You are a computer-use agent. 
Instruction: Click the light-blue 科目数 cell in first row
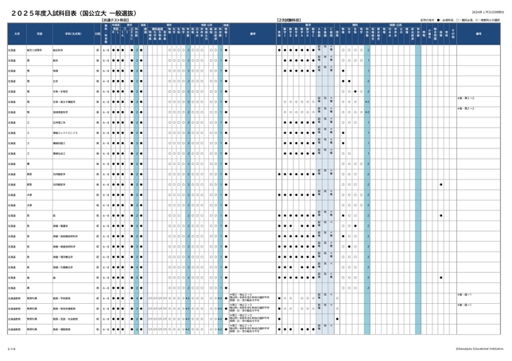click(138, 49)
